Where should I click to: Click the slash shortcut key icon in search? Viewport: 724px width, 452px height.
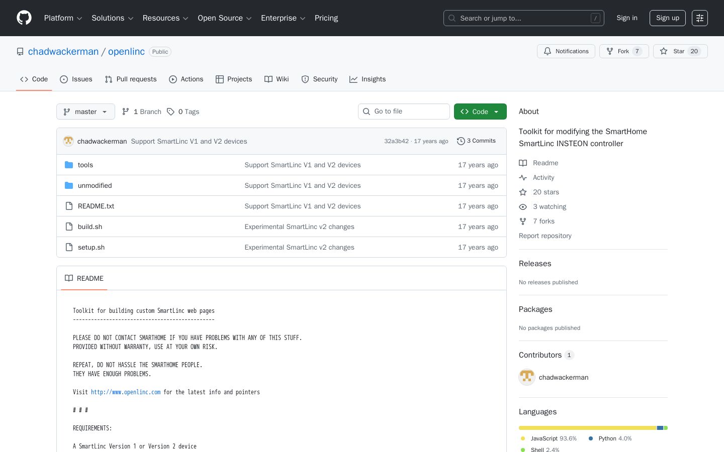pyautogui.click(x=595, y=18)
